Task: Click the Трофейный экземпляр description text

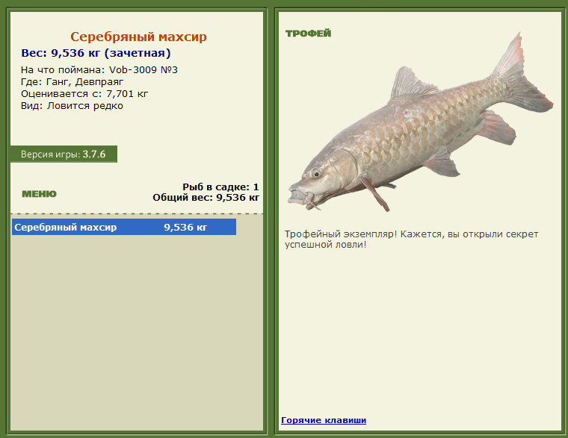Action: 411,240
